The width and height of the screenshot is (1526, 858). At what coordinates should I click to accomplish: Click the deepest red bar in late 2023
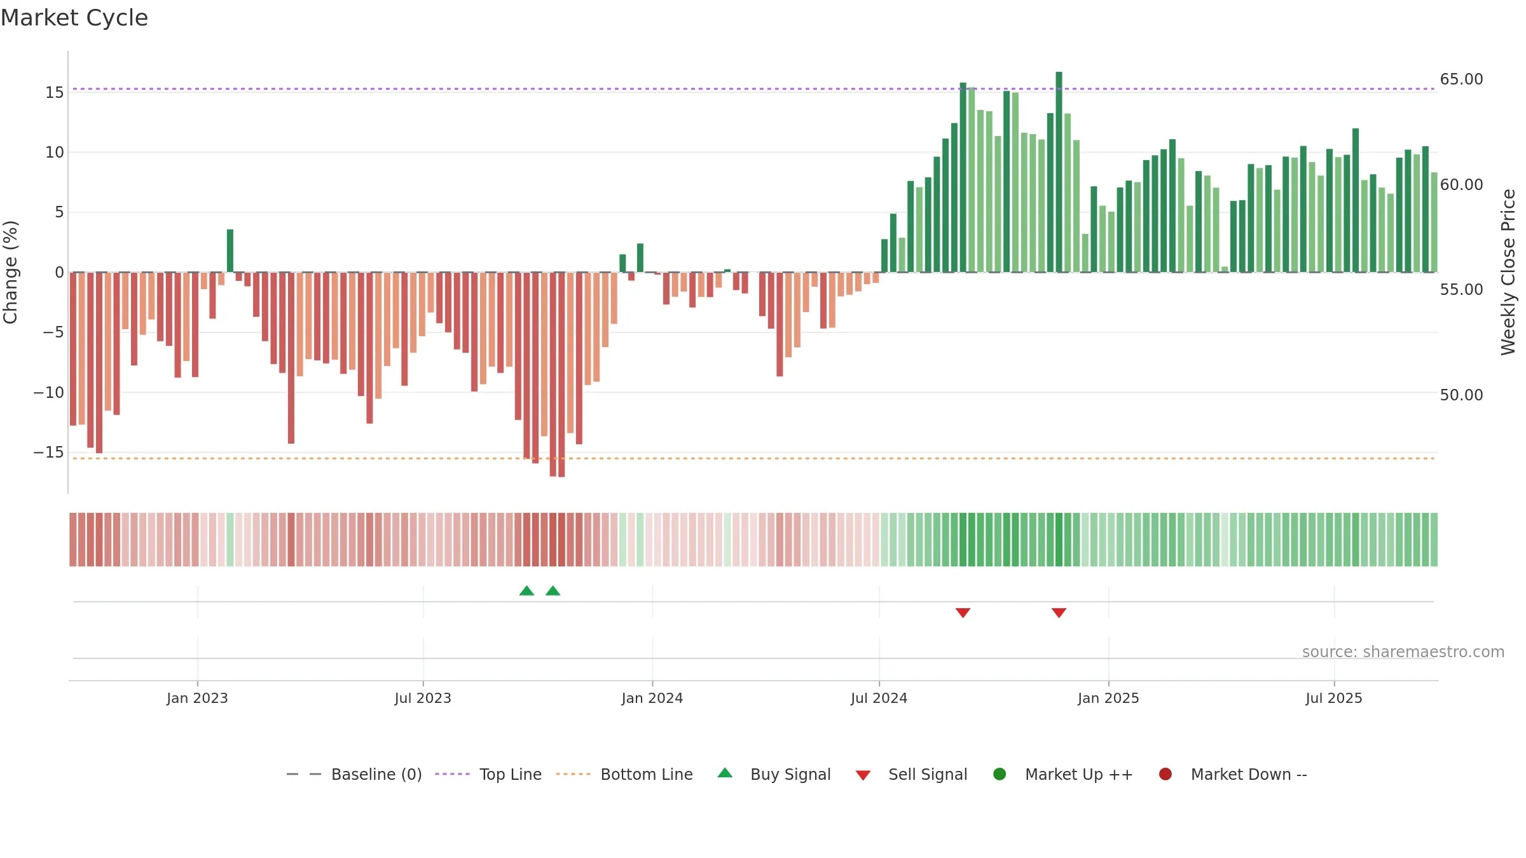[x=561, y=374]
